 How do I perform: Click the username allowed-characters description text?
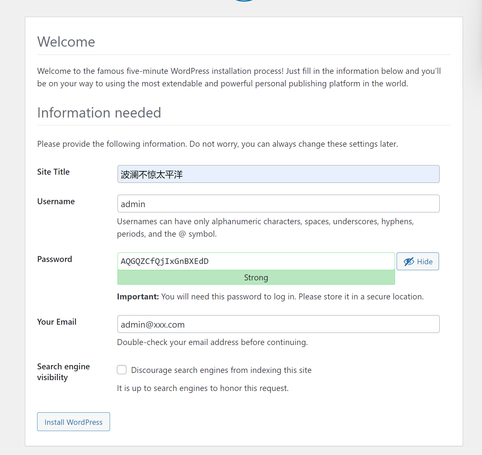coord(265,227)
